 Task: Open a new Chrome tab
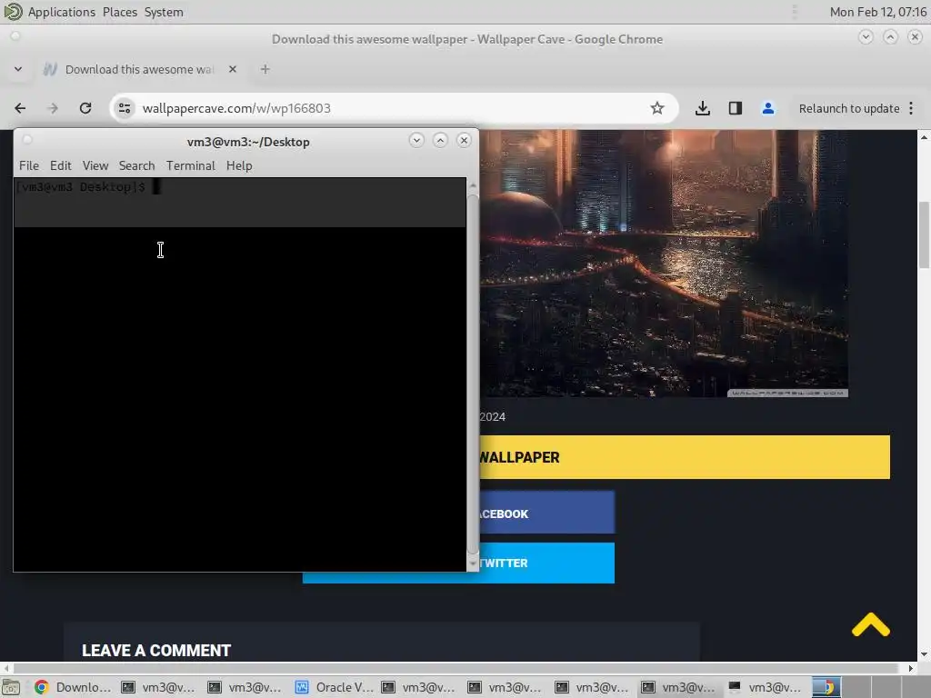pyautogui.click(x=265, y=69)
